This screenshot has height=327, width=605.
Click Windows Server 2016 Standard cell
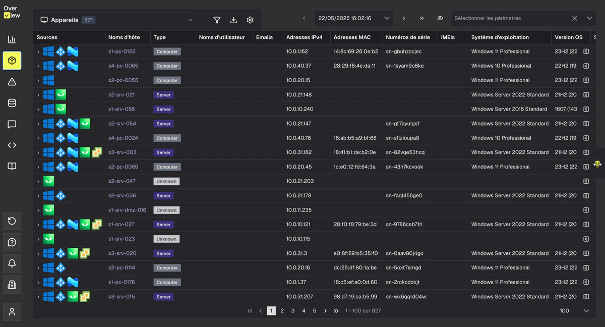pos(509,109)
